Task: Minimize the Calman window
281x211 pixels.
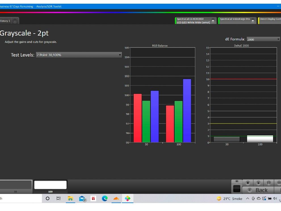Action: [x=278, y=6]
